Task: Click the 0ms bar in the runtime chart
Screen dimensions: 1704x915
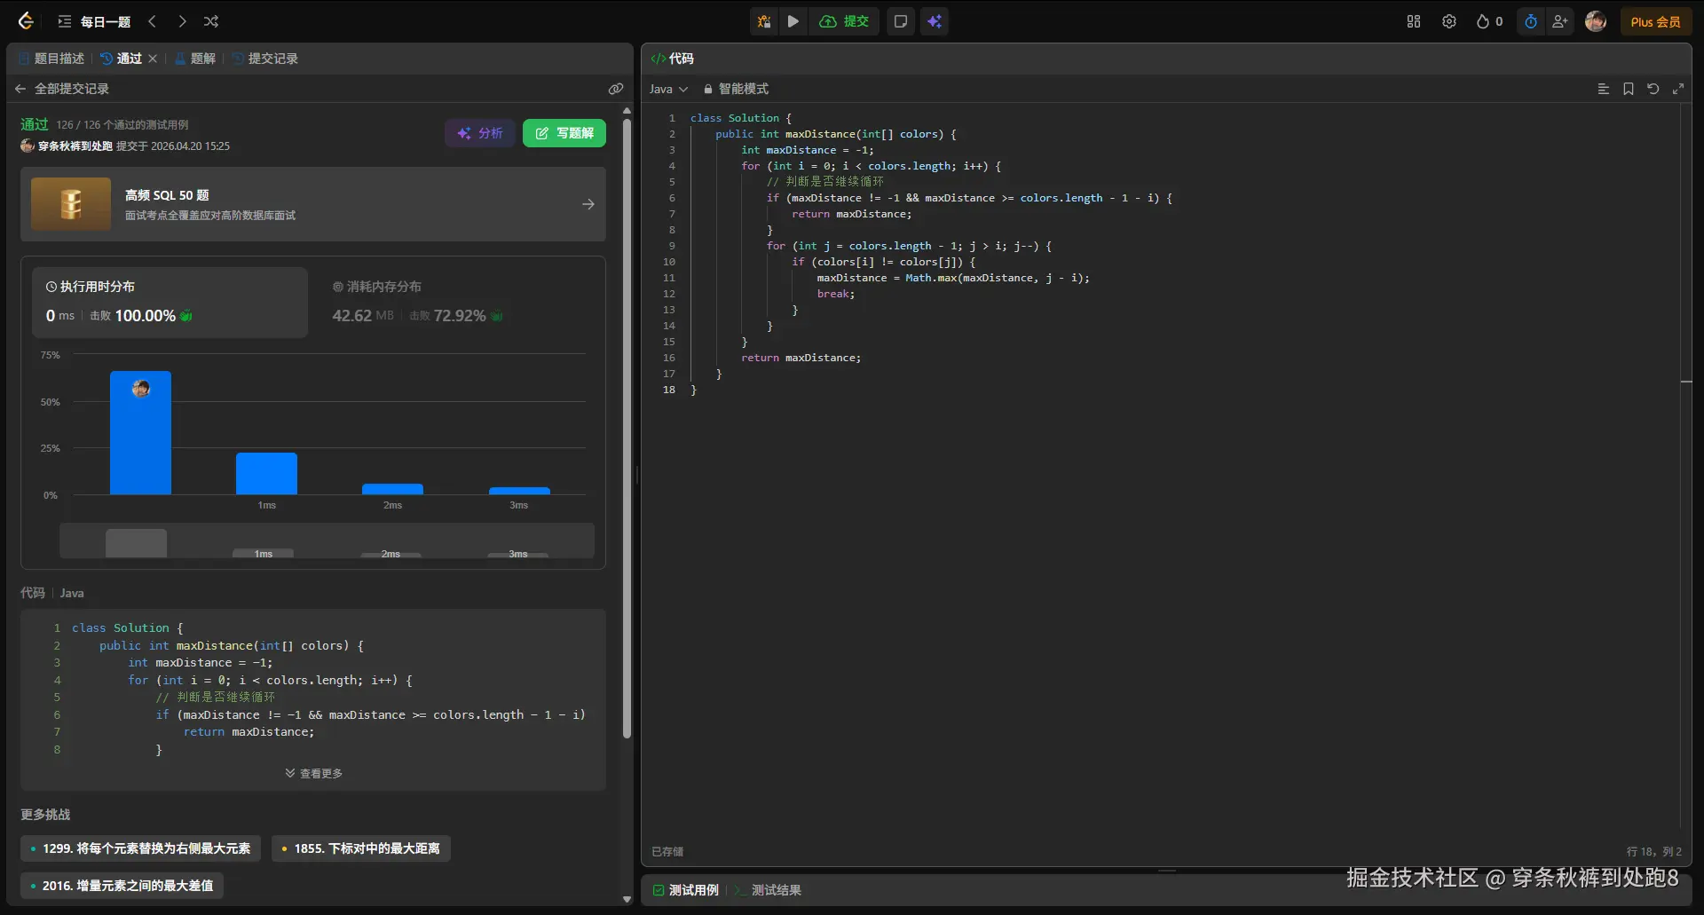Action: pyautogui.click(x=140, y=433)
